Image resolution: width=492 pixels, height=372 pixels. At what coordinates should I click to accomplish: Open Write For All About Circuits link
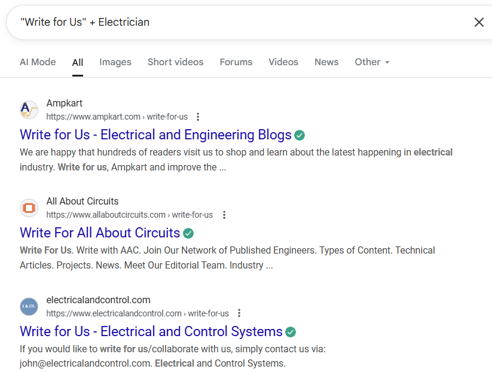click(x=100, y=233)
